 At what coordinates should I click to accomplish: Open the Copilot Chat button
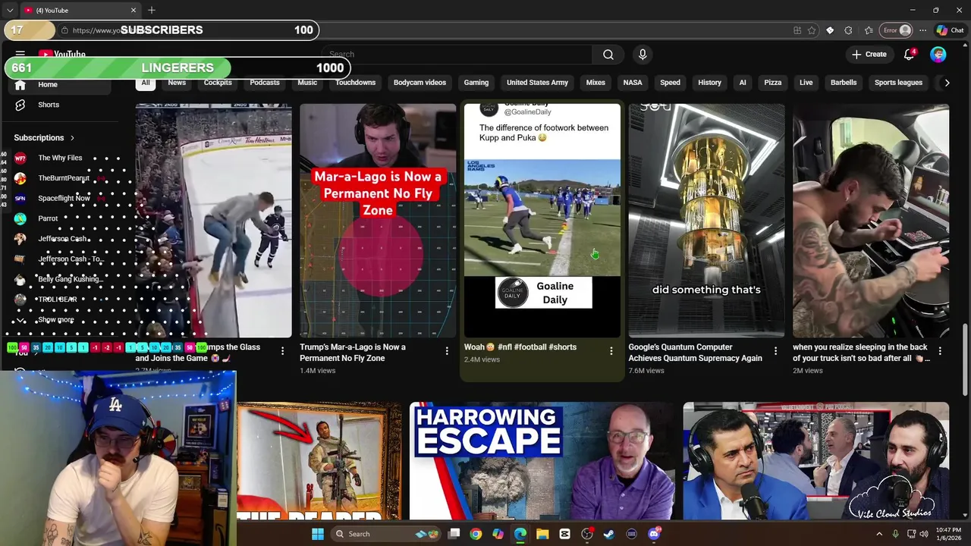(950, 30)
